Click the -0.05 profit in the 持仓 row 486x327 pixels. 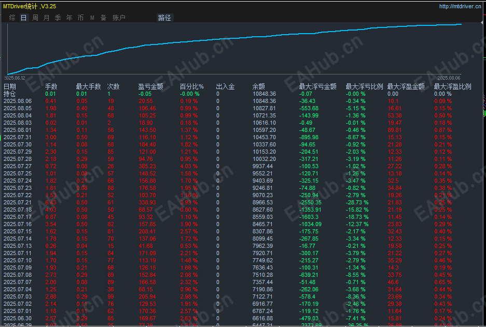(145, 94)
